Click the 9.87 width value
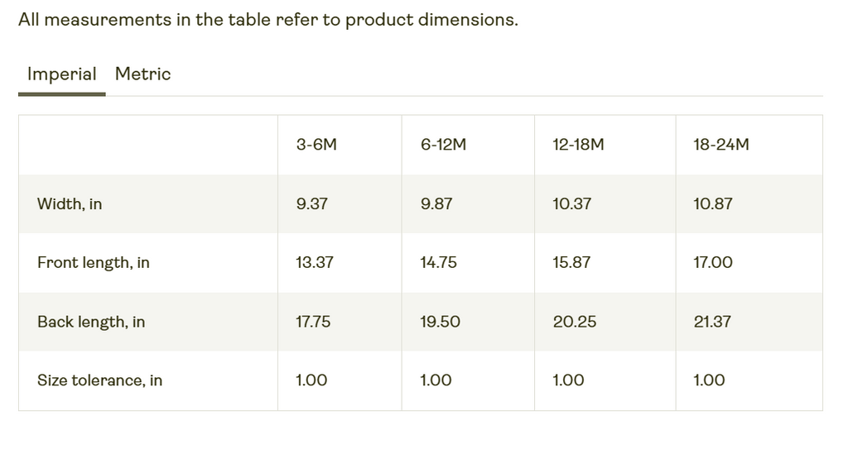The width and height of the screenshot is (848, 459). tap(436, 204)
